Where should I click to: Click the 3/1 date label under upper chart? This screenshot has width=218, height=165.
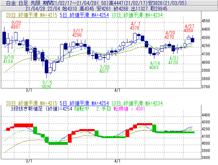tap(29, 90)
